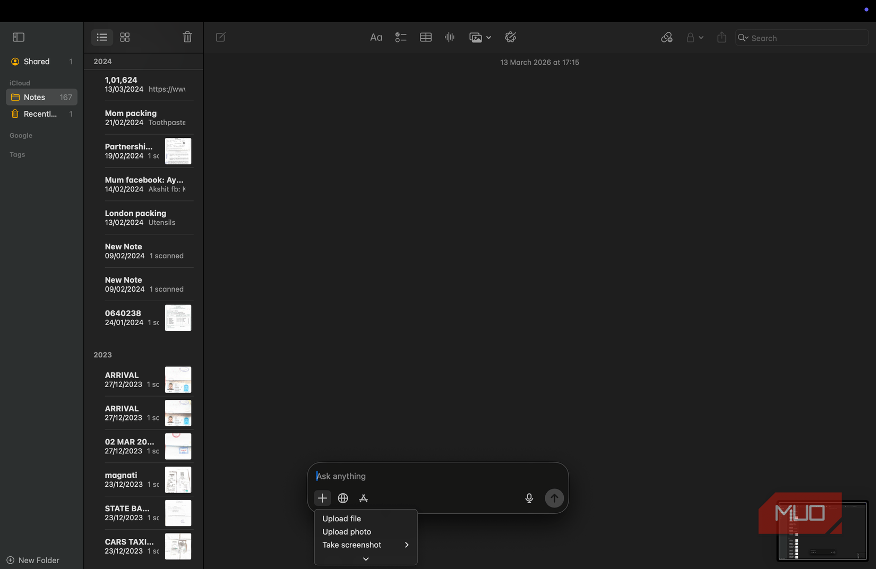Open the text formatting Aa menu
Screen dimensions: 876x569
coord(376,37)
